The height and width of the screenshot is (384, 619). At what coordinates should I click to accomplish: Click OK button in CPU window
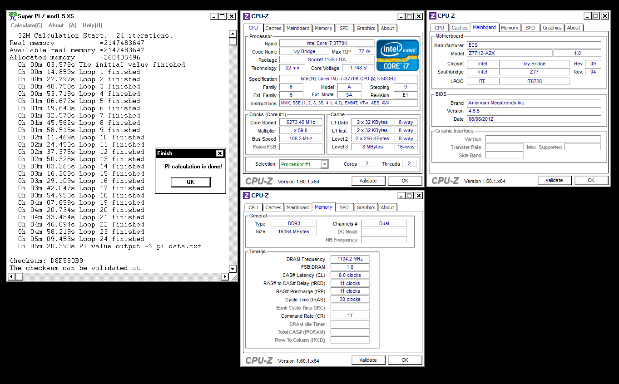405,181
